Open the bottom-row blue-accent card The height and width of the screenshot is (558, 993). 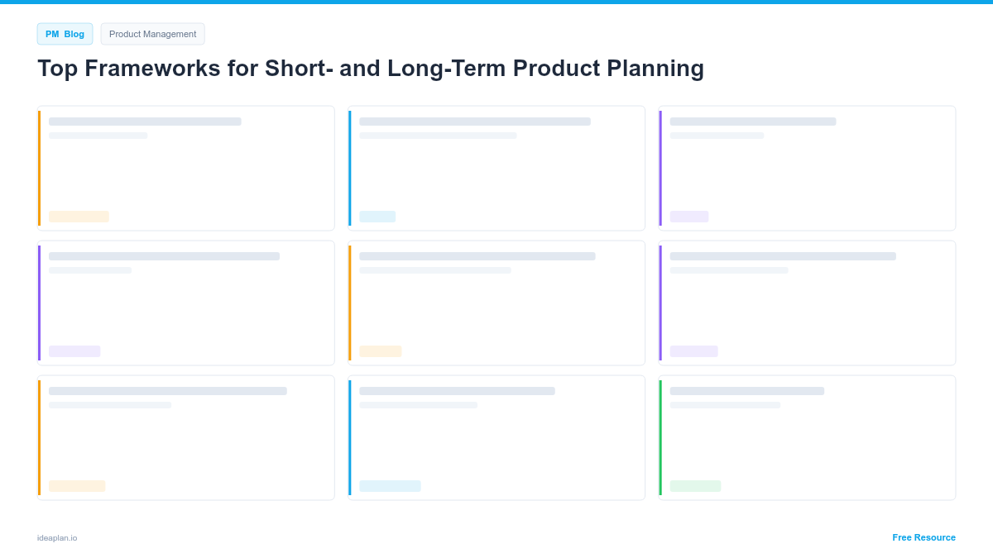[496, 437]
